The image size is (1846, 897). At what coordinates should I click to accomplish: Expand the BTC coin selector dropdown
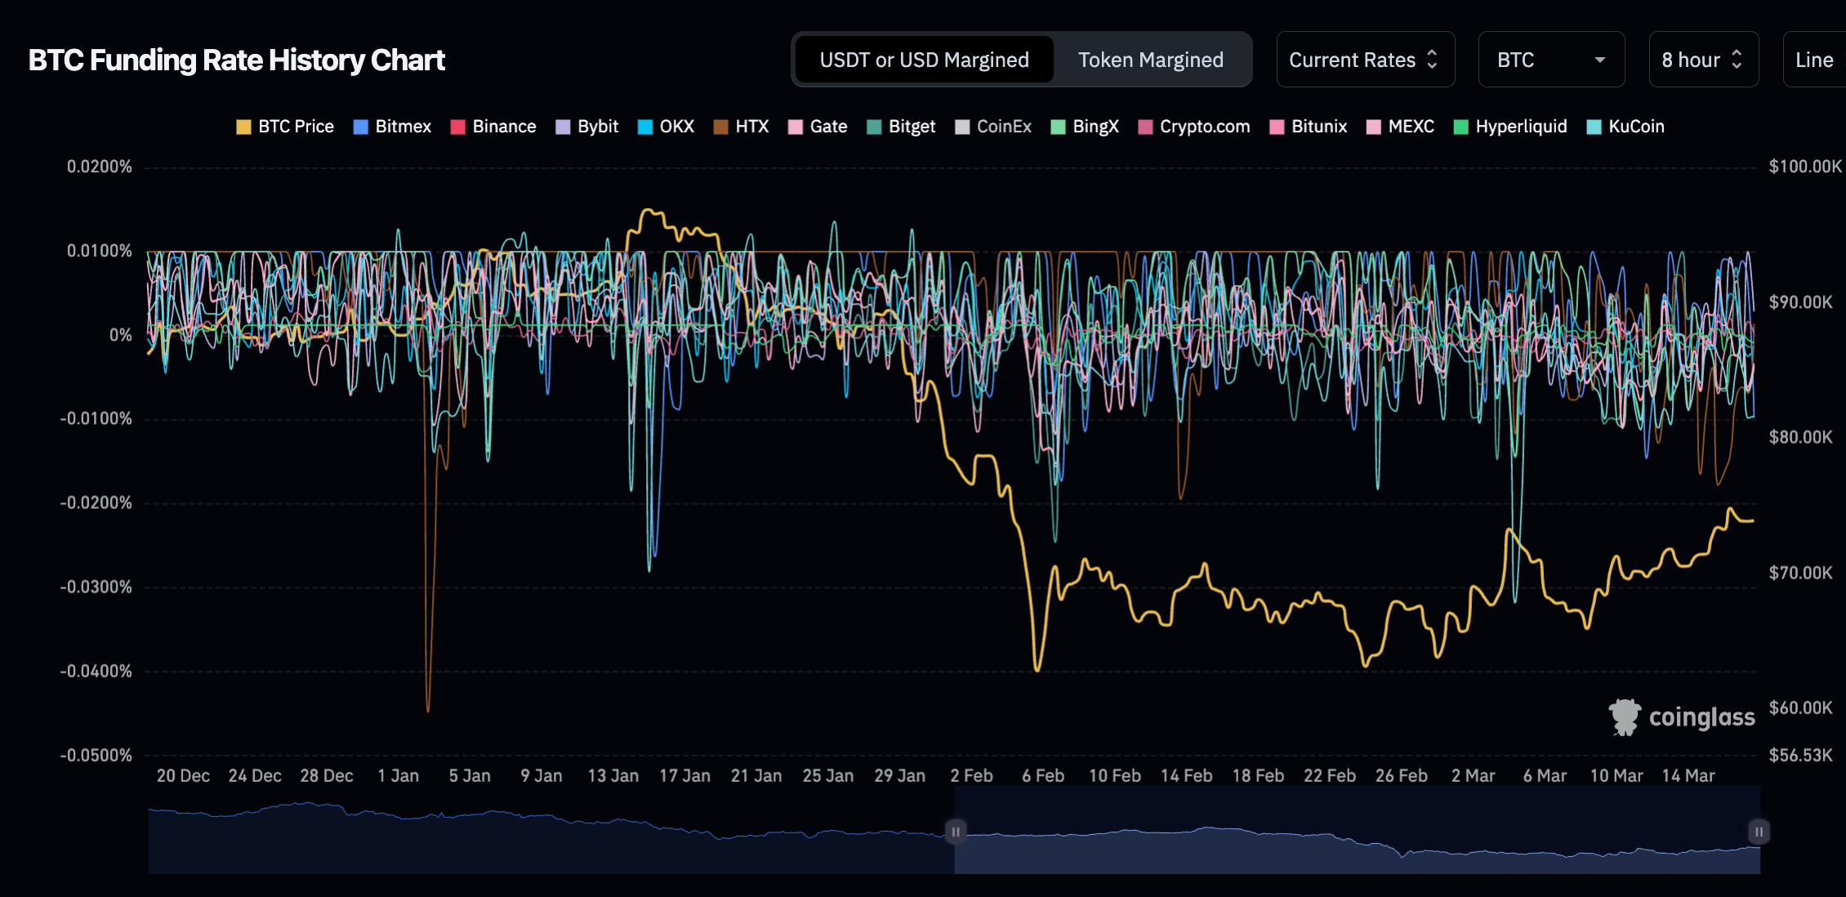(x=1550, y=60)
